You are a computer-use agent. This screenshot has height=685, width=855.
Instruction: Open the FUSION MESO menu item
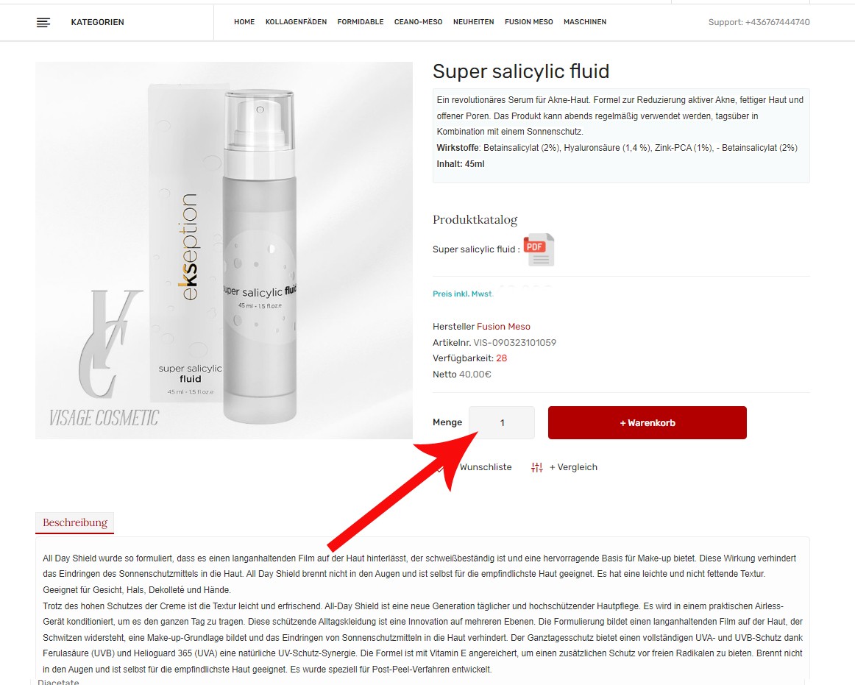click(529, 22)
